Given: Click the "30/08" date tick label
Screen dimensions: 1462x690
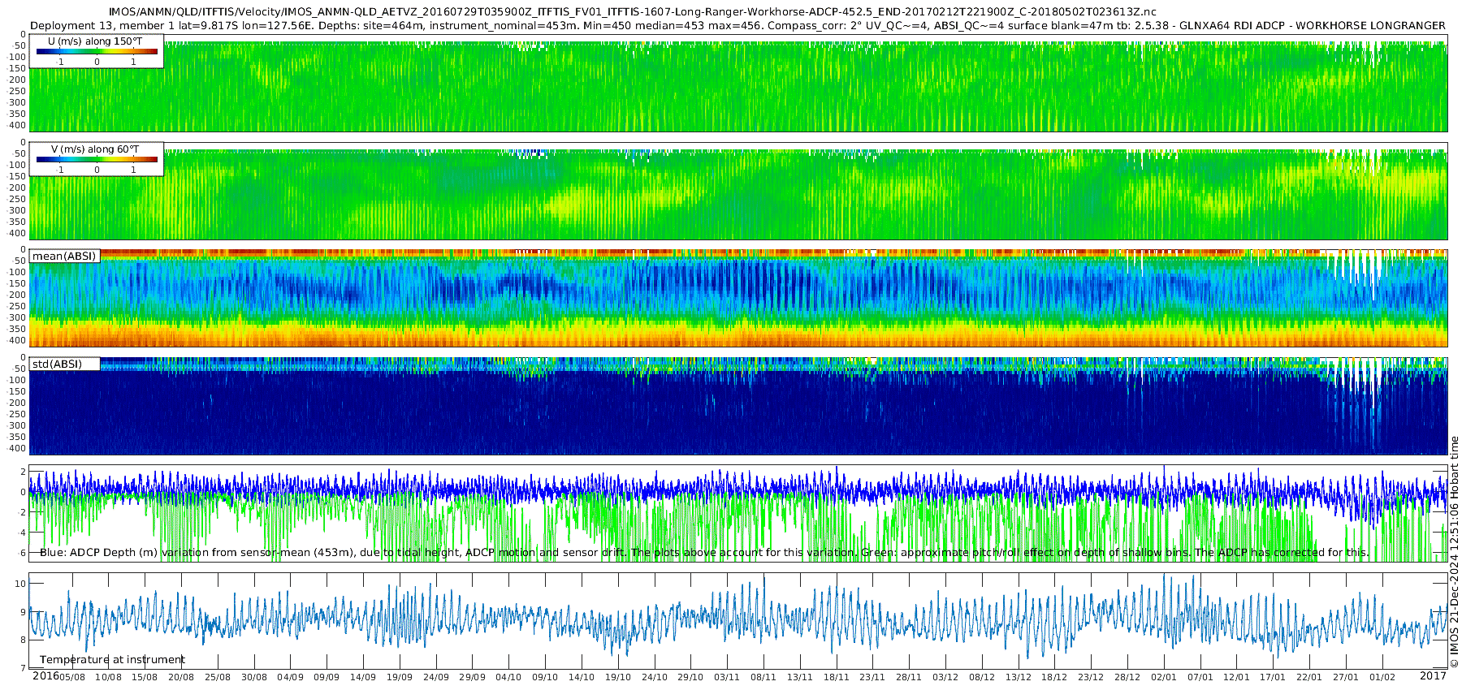Looking at the screenshot, I should [x=254, y=678].
